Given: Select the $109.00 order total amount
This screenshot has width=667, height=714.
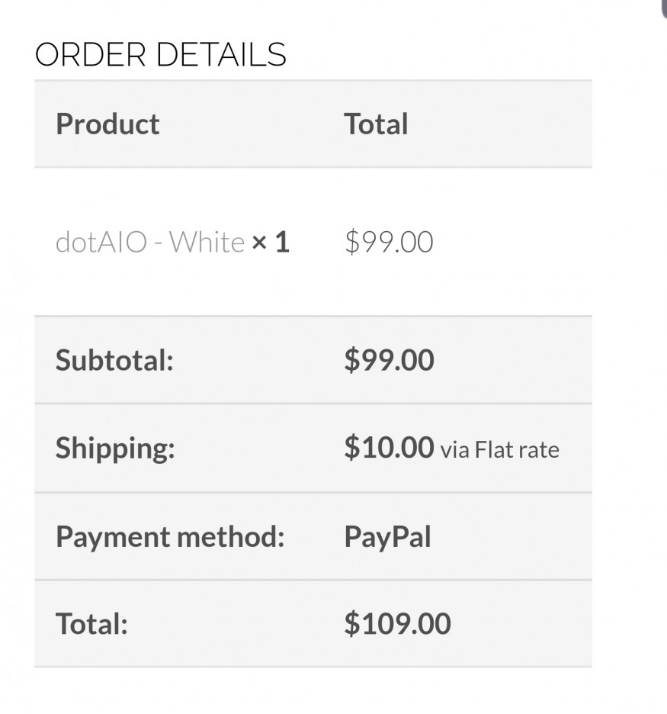Looking at the screenshot, I should [397, 624].
